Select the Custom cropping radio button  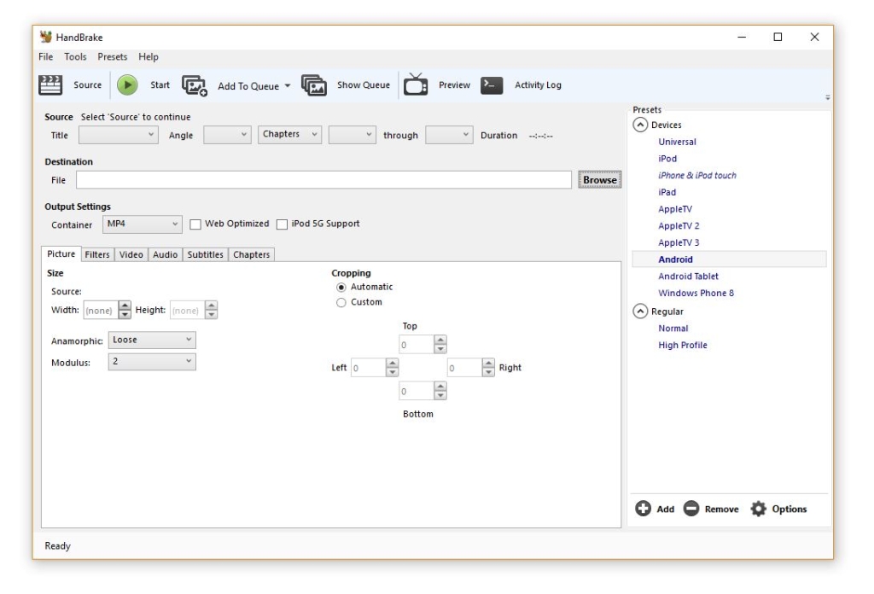coord(341,302)
